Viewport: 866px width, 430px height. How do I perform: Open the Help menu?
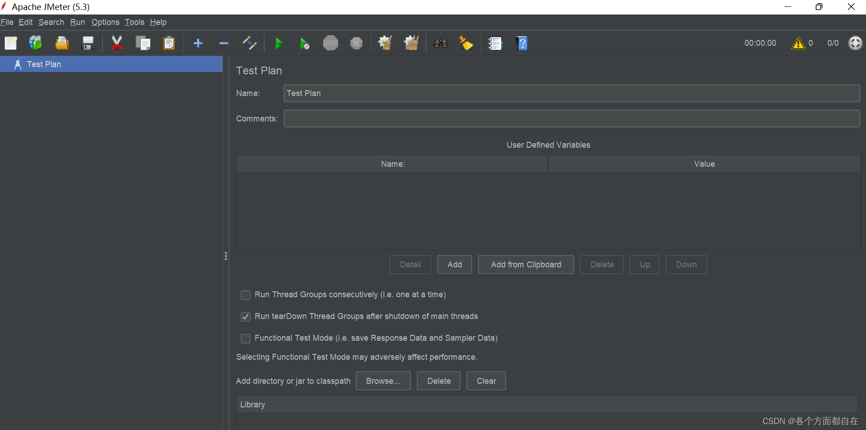(x=158, y=22)
